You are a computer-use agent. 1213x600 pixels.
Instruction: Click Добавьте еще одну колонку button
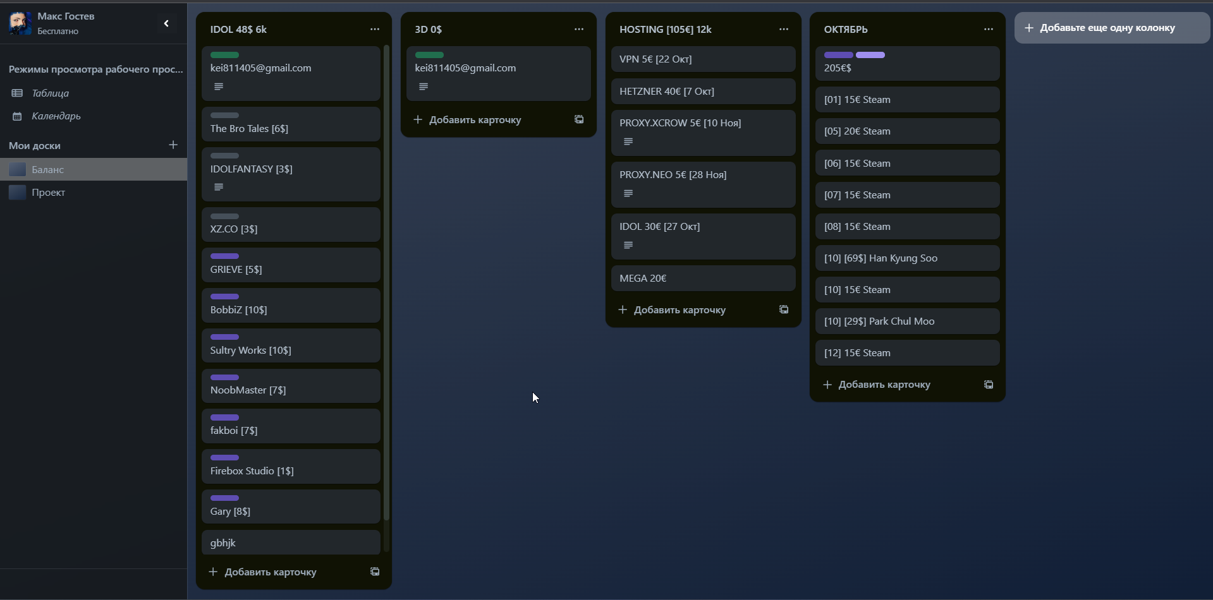pyautogui.click(x=1112, y=28)
